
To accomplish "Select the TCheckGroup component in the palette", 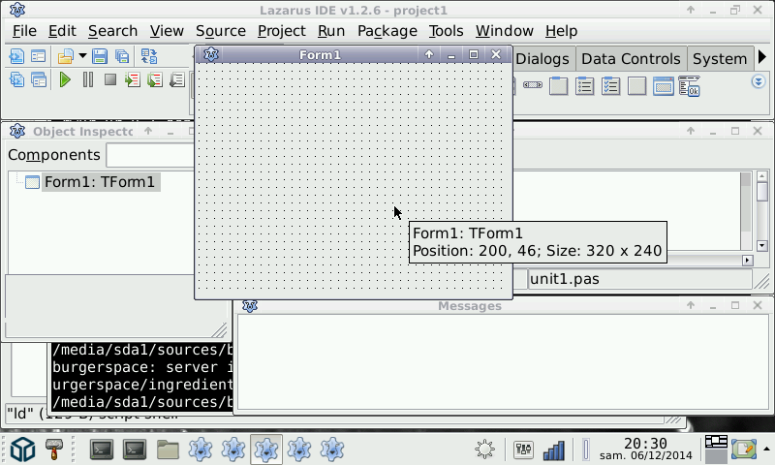I will (x=611, y=87).
